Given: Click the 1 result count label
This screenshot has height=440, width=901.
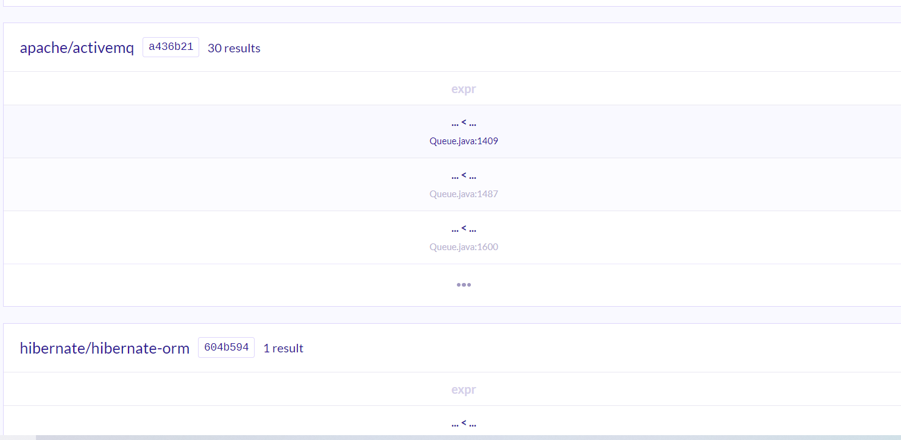Looking at the screenshot, I should point(283,349).
